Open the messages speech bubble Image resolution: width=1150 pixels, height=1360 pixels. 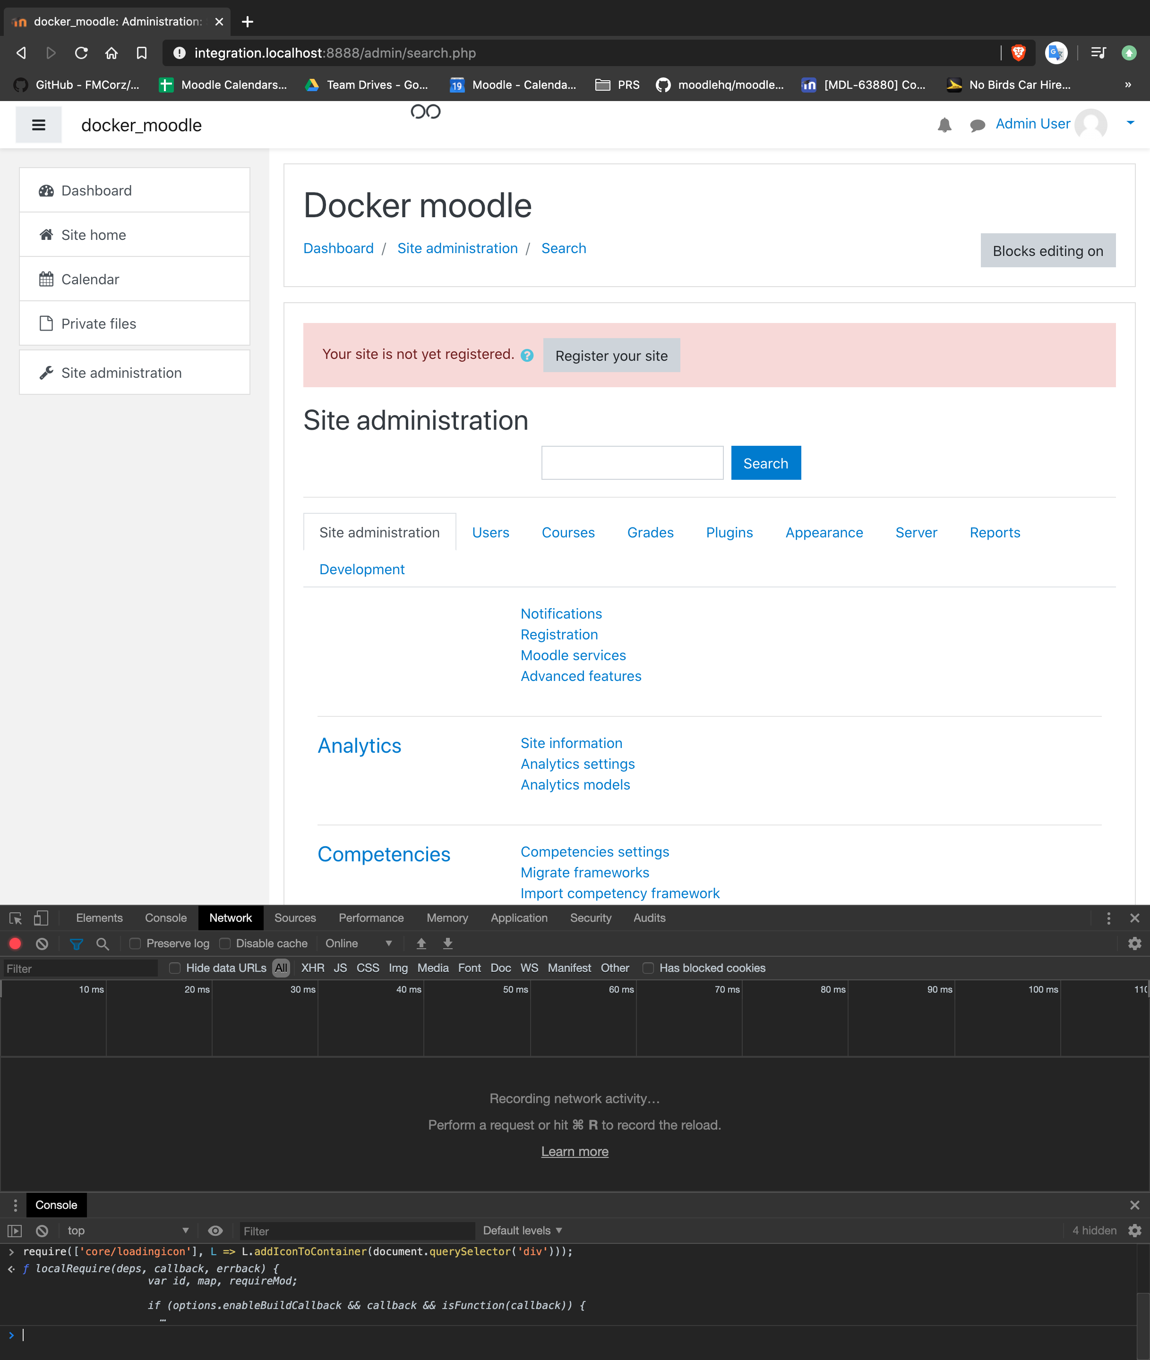(x=977, y=125)
